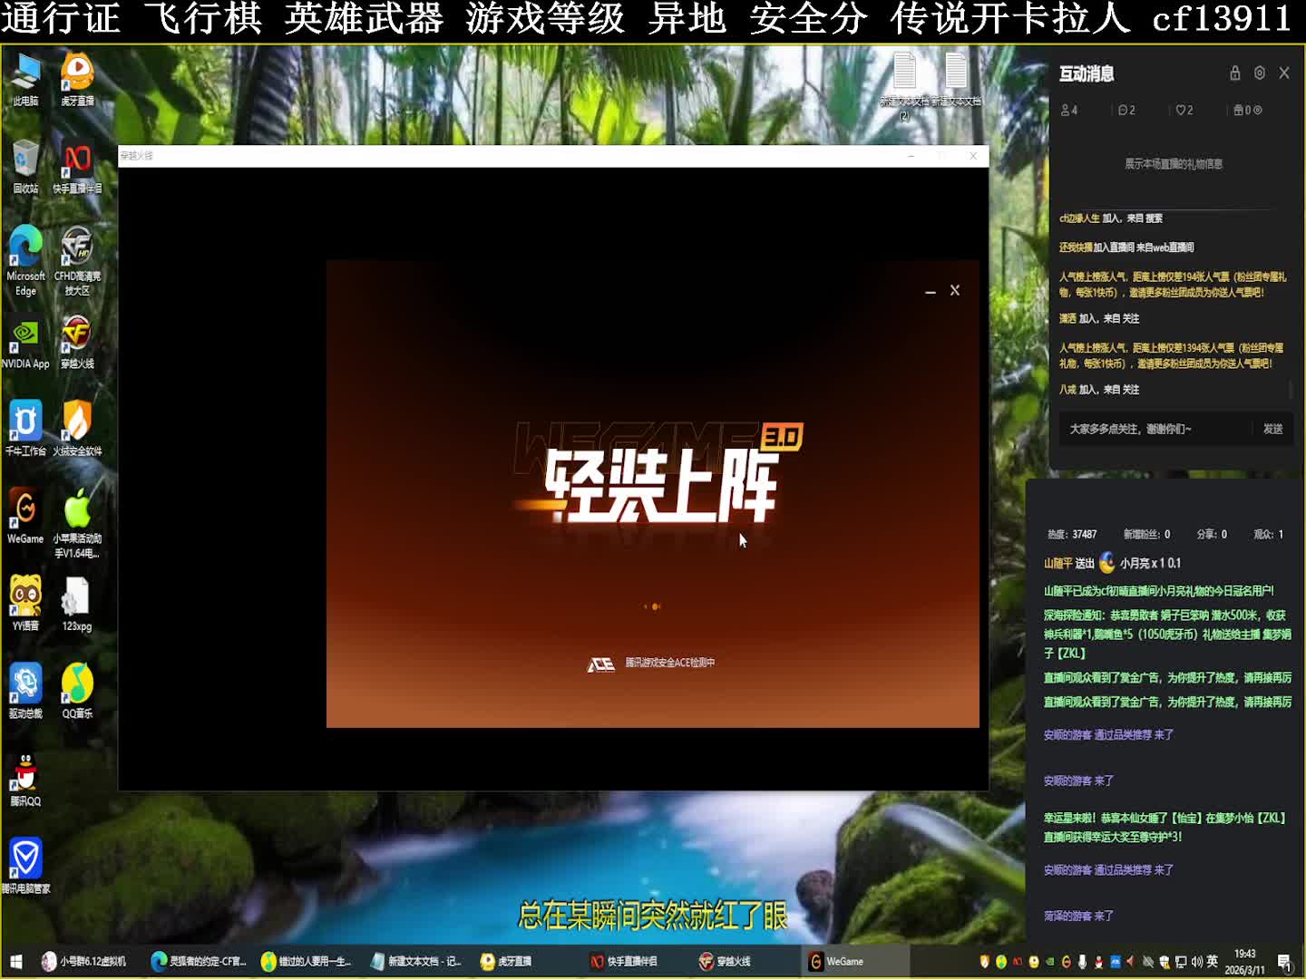Open the 虎牙直播 desktop icon
Screen dimensions: 1306x979
[77, 79]
